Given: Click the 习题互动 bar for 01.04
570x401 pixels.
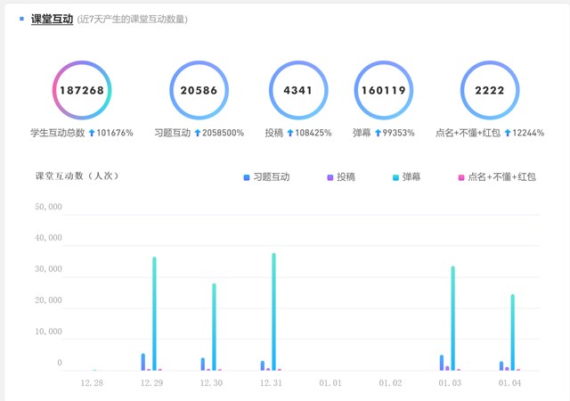Looking at the screenshot, I should tap(501, 365).
